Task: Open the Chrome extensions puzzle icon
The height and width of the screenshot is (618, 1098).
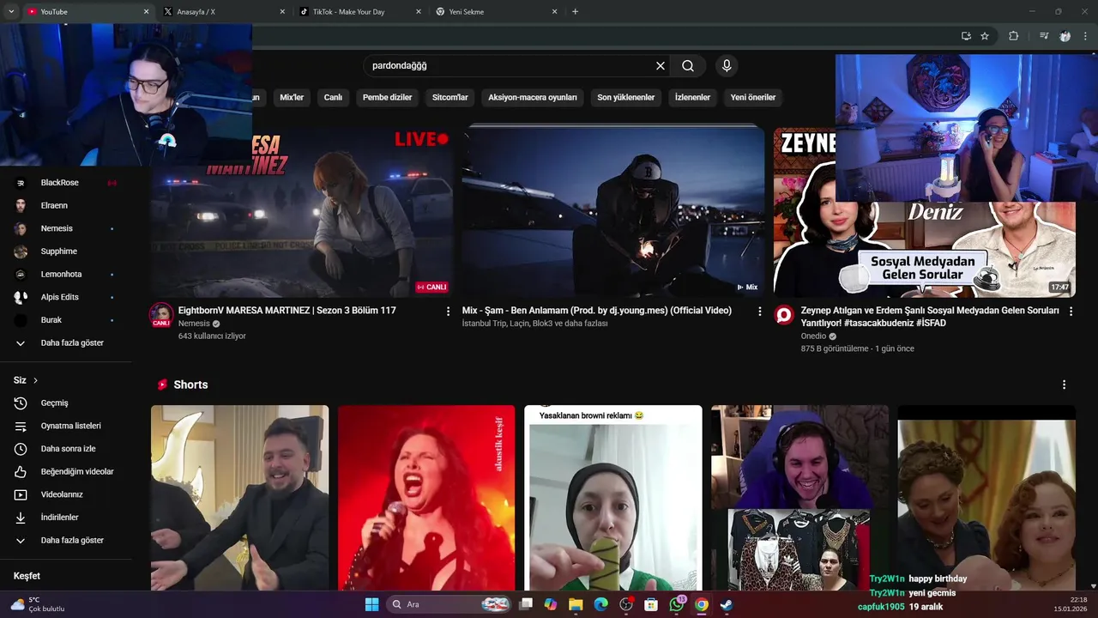Action: click(x=1013, y=36)
